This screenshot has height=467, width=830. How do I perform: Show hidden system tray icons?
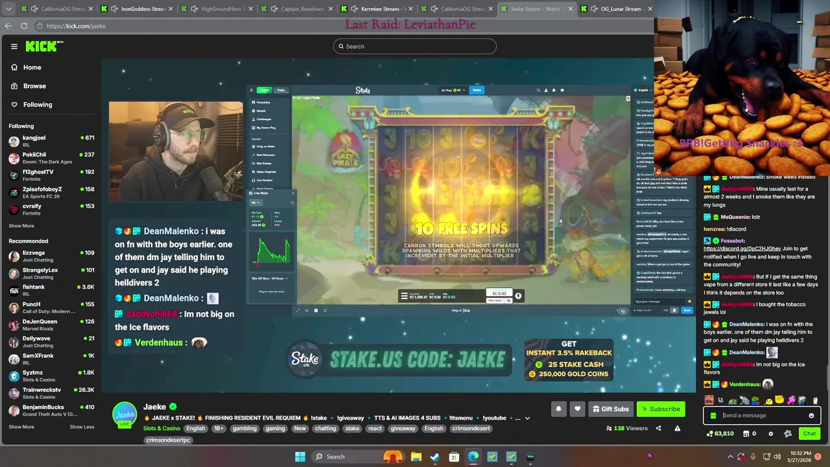(730, 457)
